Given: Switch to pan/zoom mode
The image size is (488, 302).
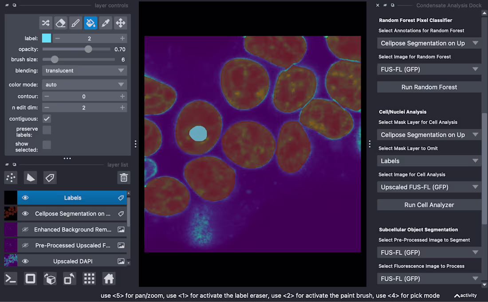Looking at the screenshot, I should pos(121,23).
